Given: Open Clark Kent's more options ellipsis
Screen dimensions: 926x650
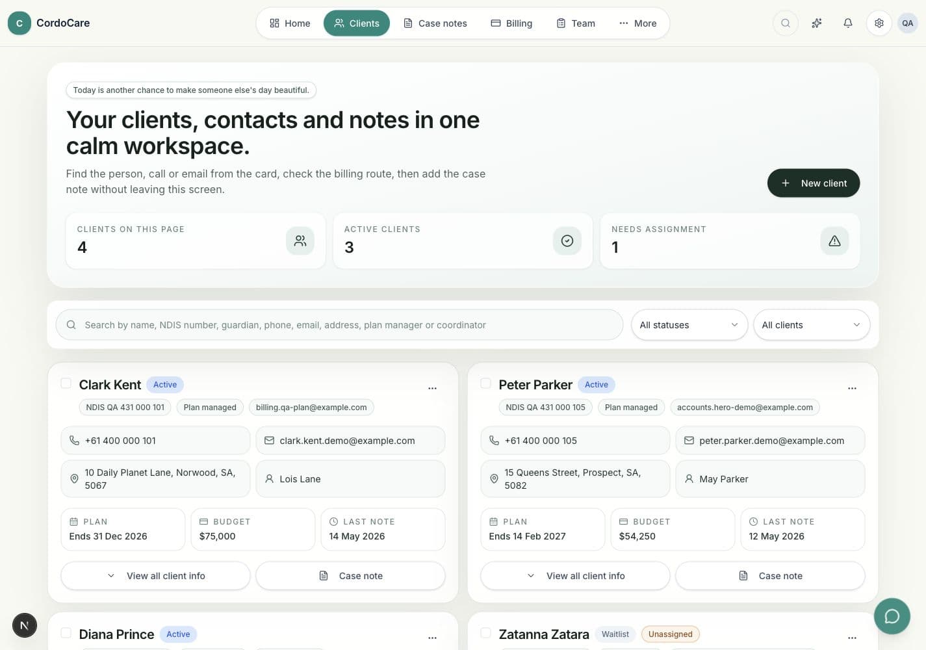Looking at the screenshot, I should (x=432, y=388).
